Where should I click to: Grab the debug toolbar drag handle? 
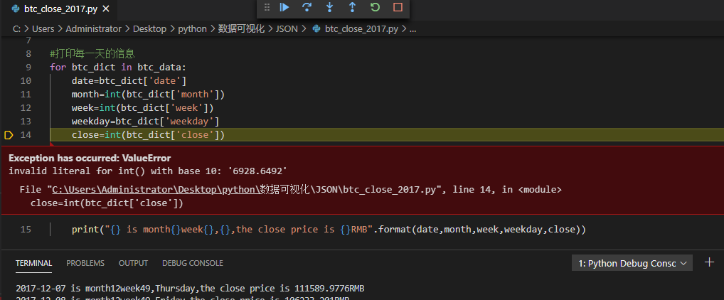click(267, 7)
